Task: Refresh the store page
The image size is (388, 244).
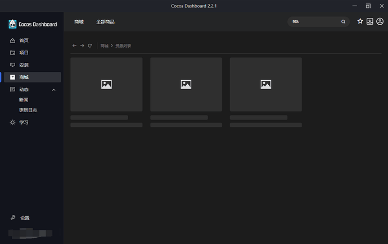Action: [90, 45]
